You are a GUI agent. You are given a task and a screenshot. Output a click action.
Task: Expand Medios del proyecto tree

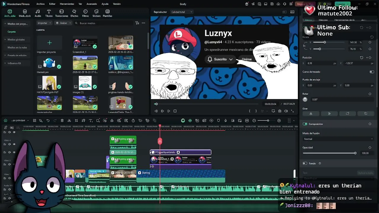[5, 24]
